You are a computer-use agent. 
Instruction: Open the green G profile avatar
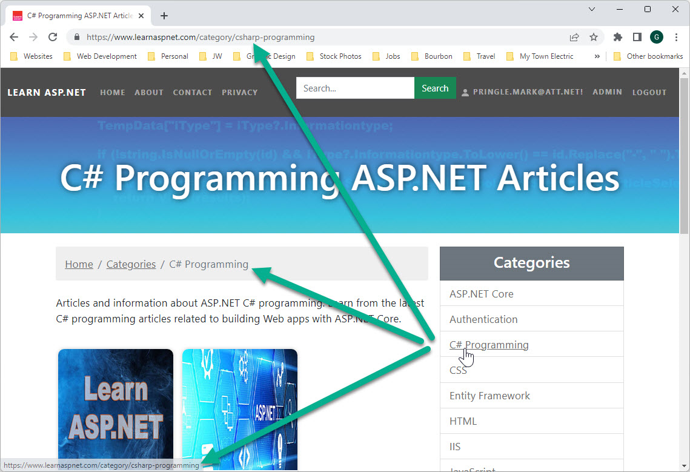coord(657,37)
